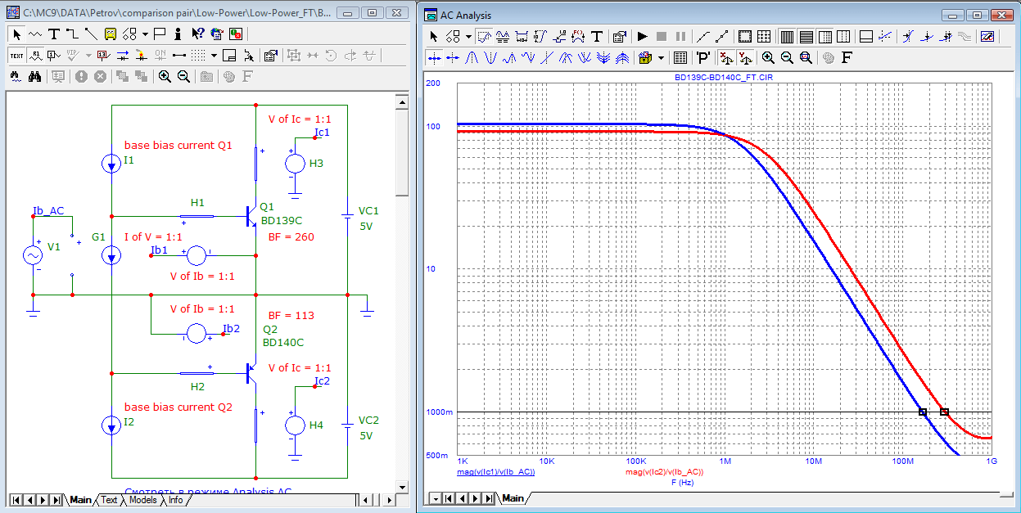Open the graphic shapes dropdown in schematic toolbar

coord(144,34)
